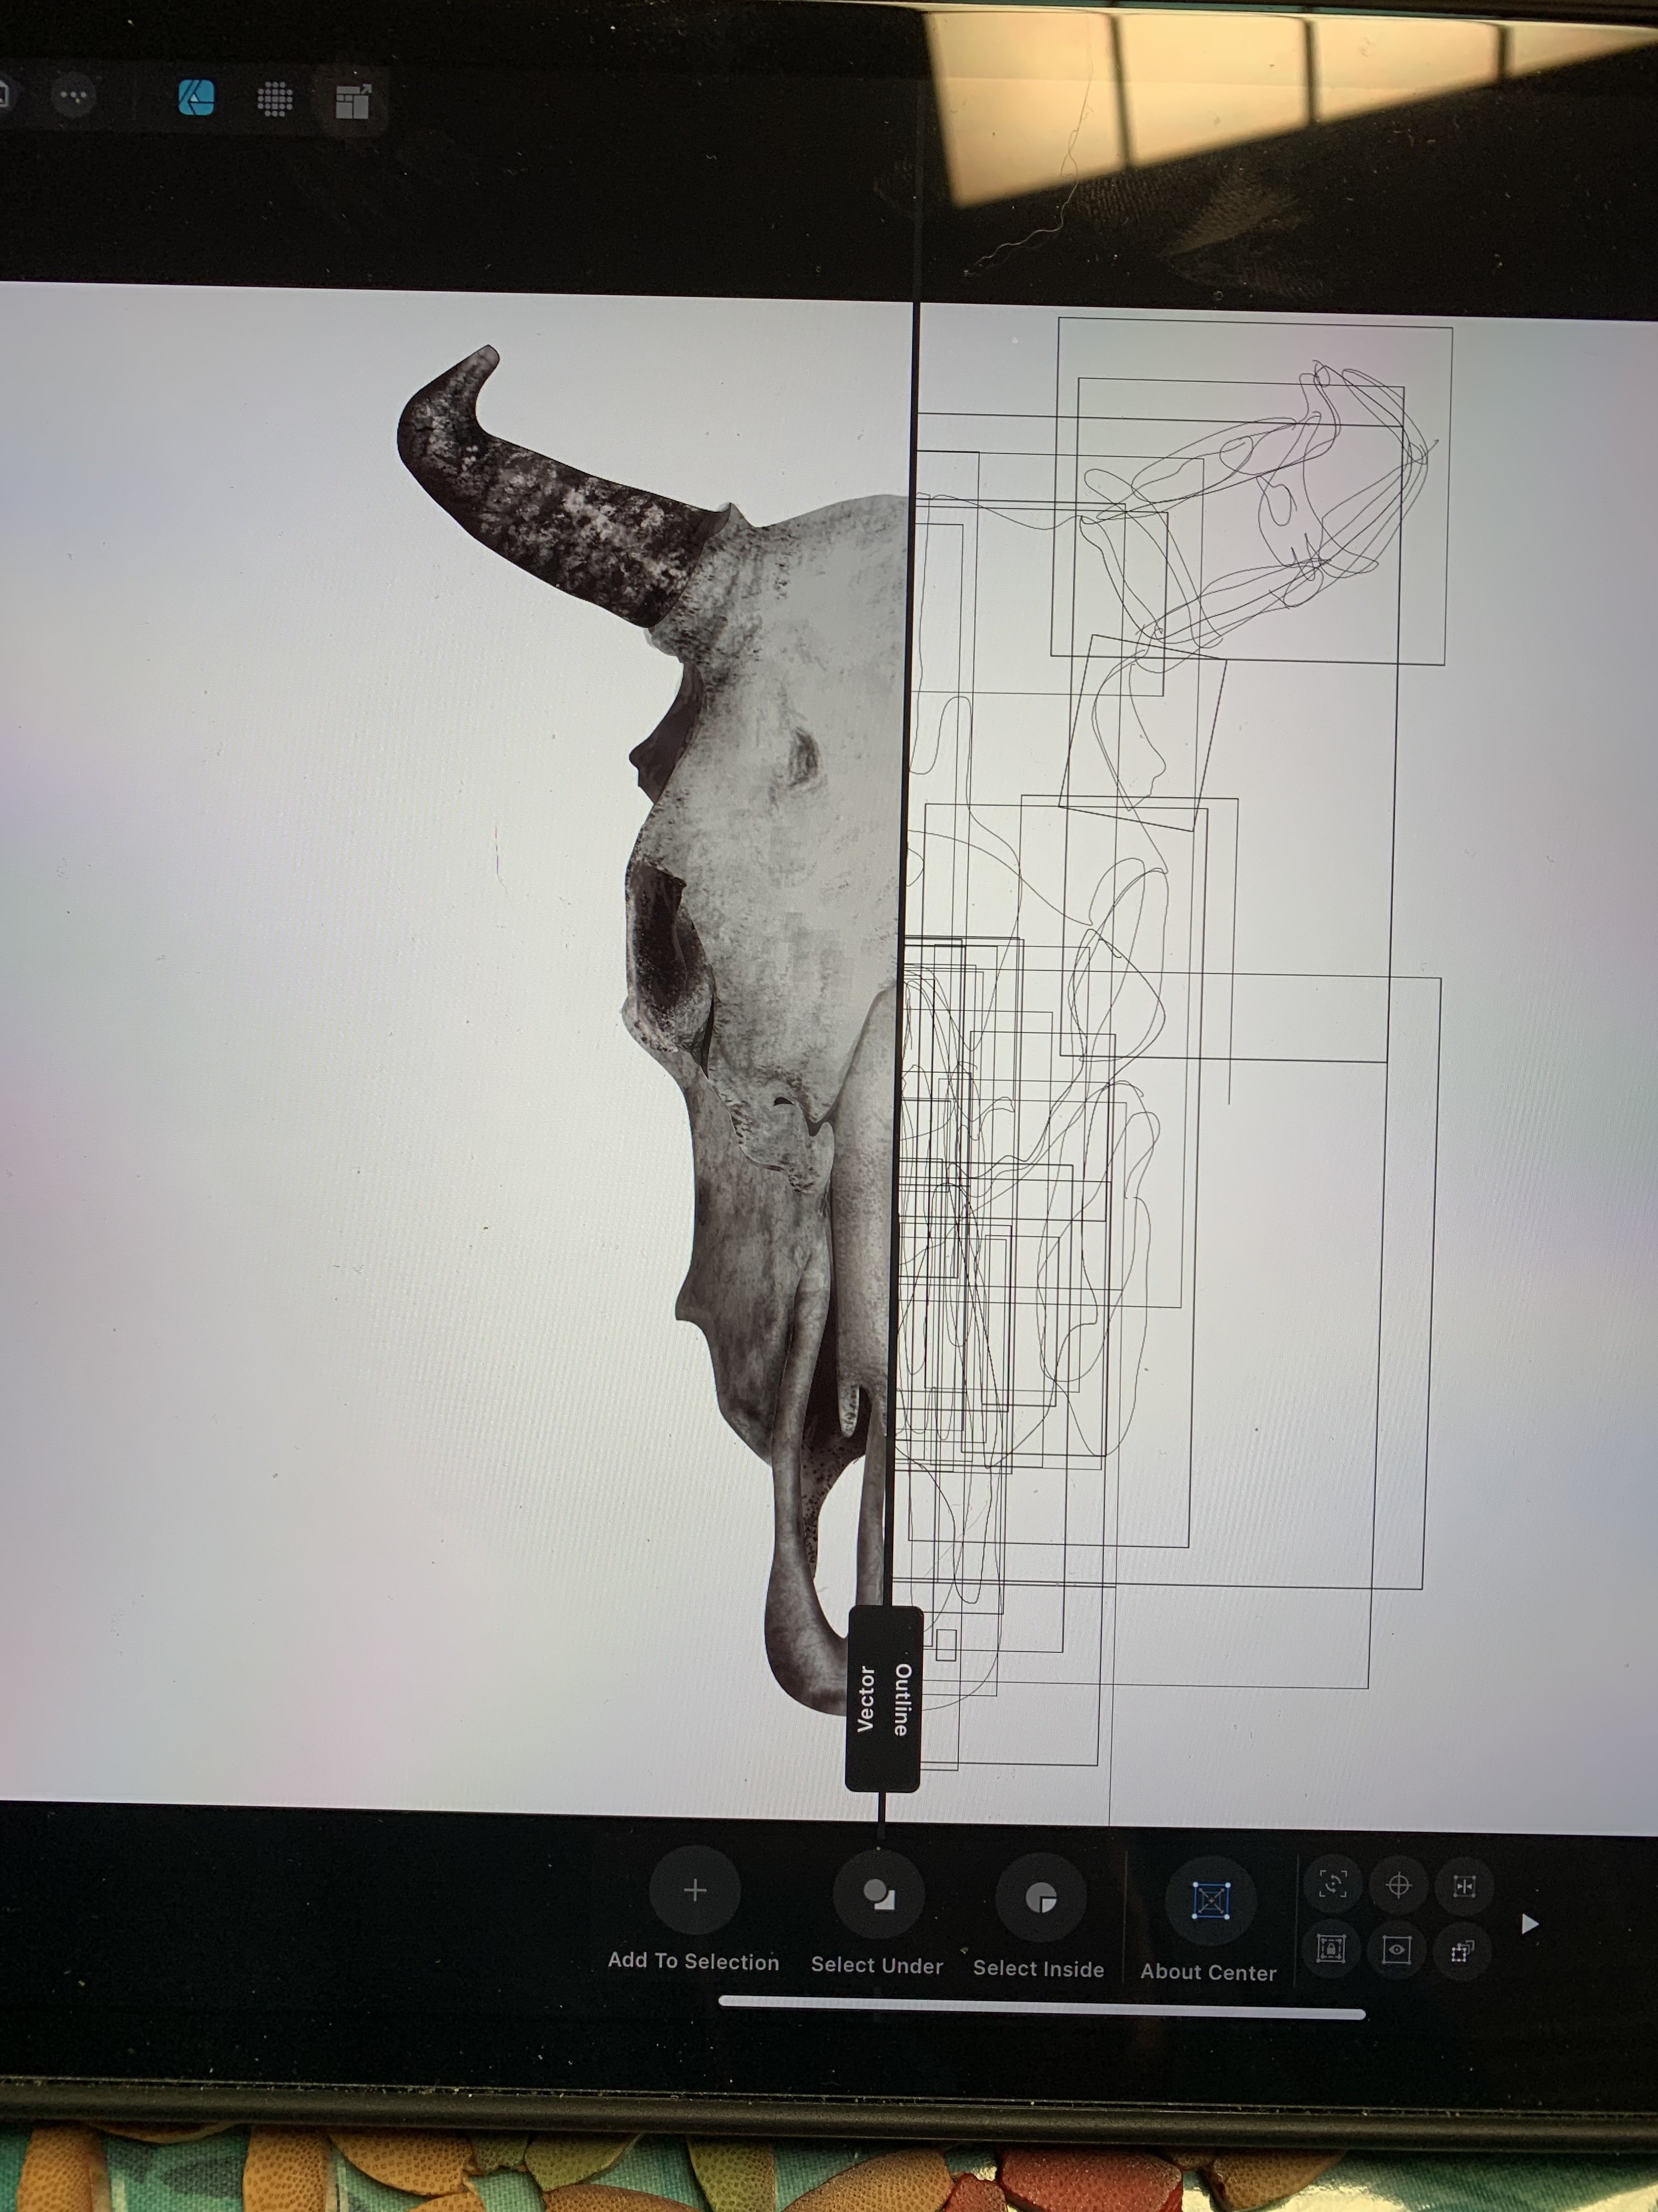
Task: Toggle the Add To Selection plus button
Action: pos(695,1890)
